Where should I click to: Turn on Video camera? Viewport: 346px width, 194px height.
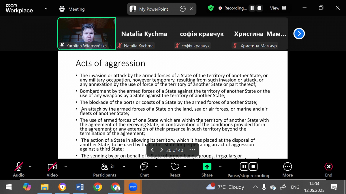tap(52, 167)
